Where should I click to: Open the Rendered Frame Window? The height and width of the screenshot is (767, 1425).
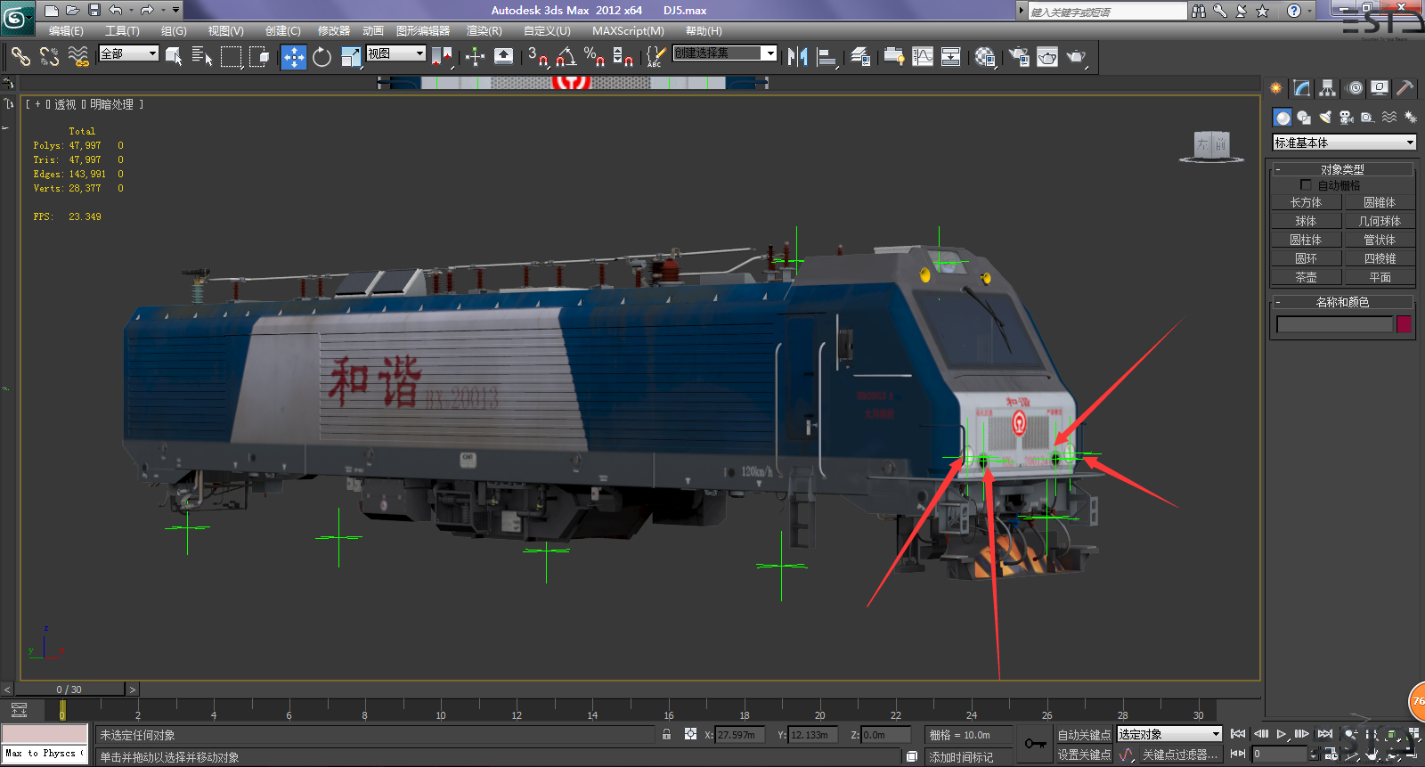tap(1047, 57)
